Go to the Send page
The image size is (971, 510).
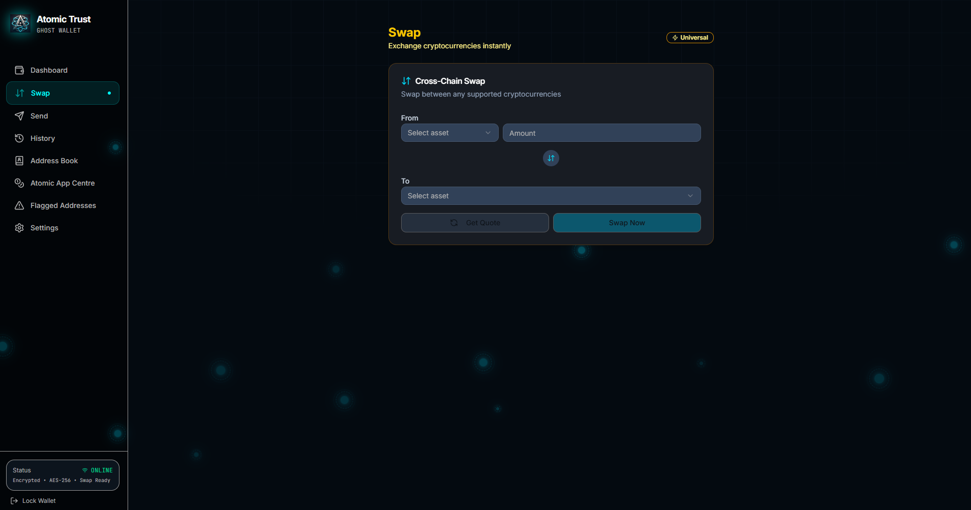[x=63, y=116]
